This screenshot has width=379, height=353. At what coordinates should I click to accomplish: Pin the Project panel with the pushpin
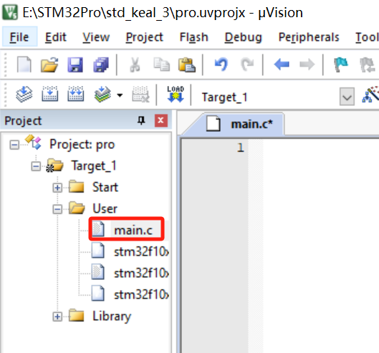(141, 120)
